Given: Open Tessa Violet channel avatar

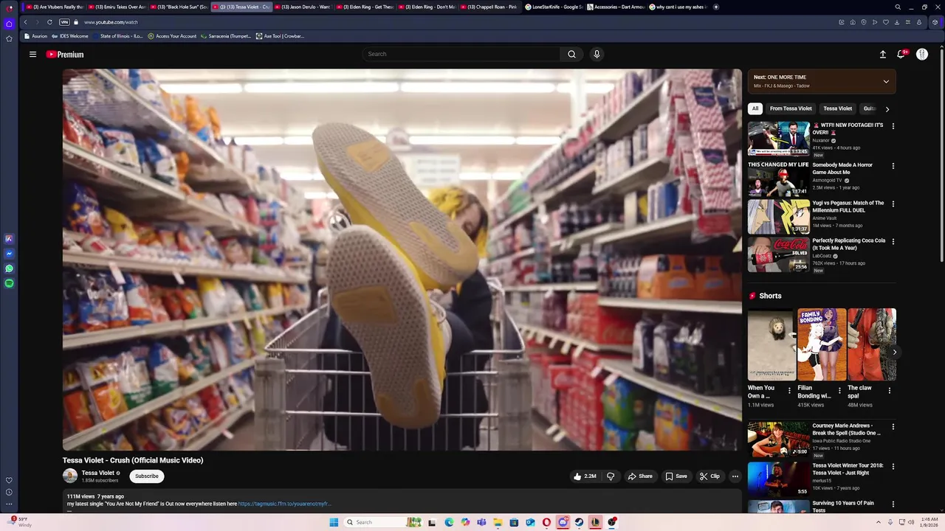Looking at the screenshot, I should 70,476.
